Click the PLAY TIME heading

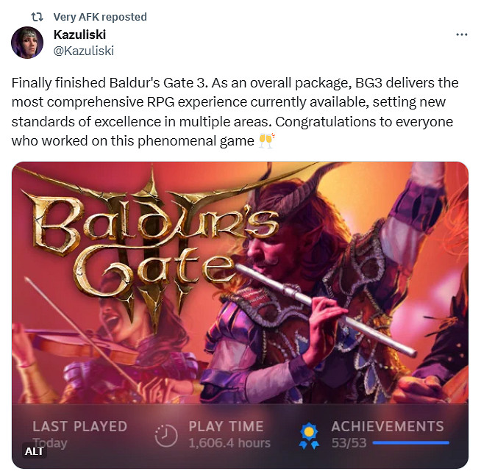tap(226, 426)
